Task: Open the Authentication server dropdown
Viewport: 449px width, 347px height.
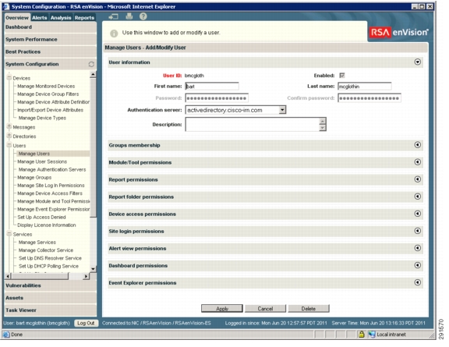Action: [x=282, y=110]
